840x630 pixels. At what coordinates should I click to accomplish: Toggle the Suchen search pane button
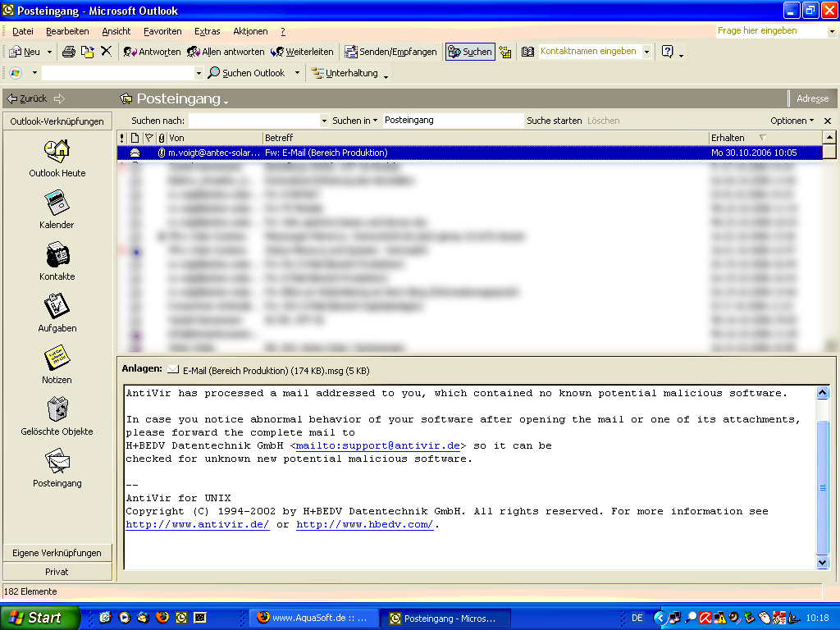coord(470,52)
